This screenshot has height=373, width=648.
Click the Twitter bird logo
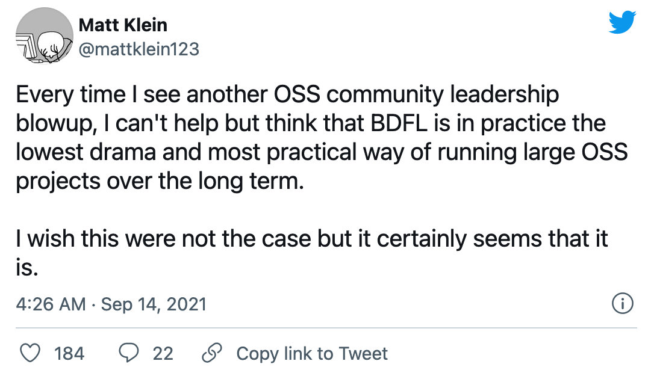(x=622, y=23)
